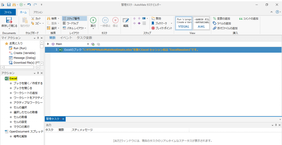Screen dimensions: 282x145
Task: Click the move step down arrow
Action: pos(139,18)
